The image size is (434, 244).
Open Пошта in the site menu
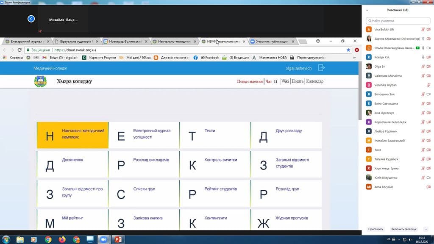[x=298, y=81]
